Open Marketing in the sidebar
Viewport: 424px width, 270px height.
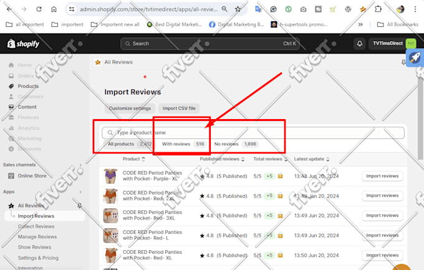(29, 138)
